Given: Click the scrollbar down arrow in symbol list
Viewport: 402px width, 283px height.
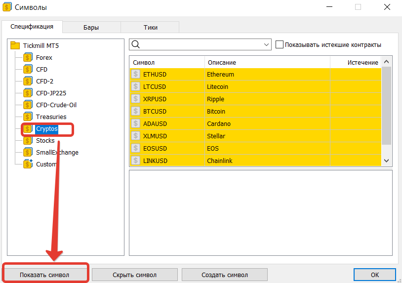Looking at the screenshot, I should coord(387,161).
